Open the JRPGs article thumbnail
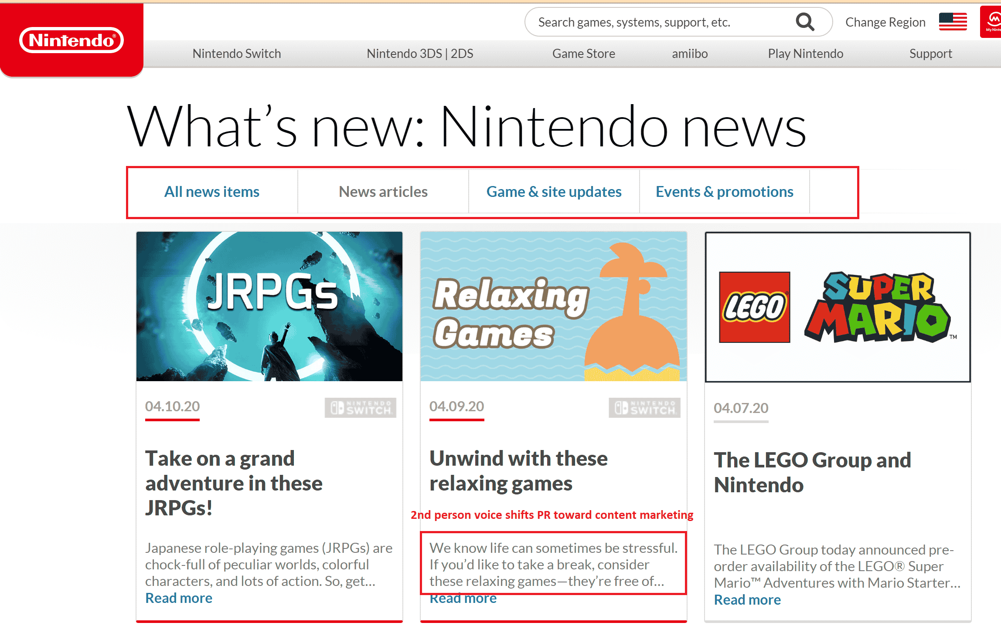 (x=269, y=306)
